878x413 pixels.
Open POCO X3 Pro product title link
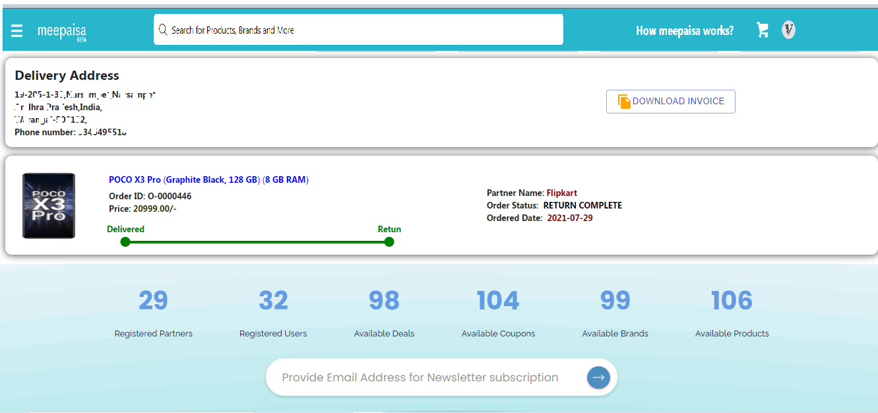tap(208, 179)
